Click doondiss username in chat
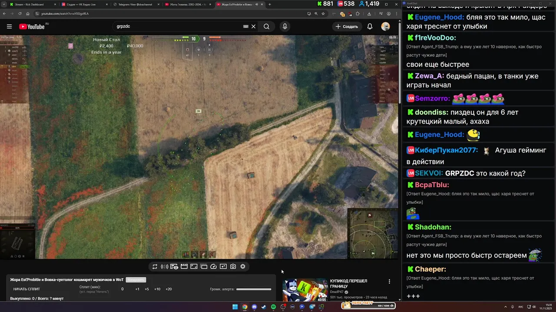556x312 pixels. (x=431, y=112)
